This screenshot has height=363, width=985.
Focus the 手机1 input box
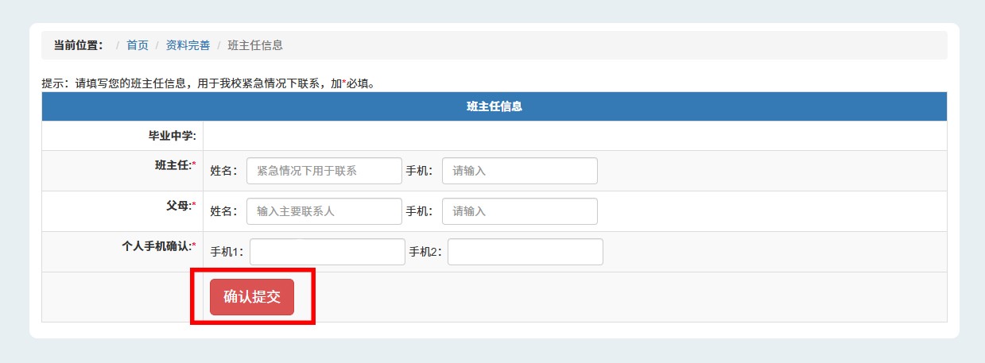pyautogui.click(x=327, y=252)
